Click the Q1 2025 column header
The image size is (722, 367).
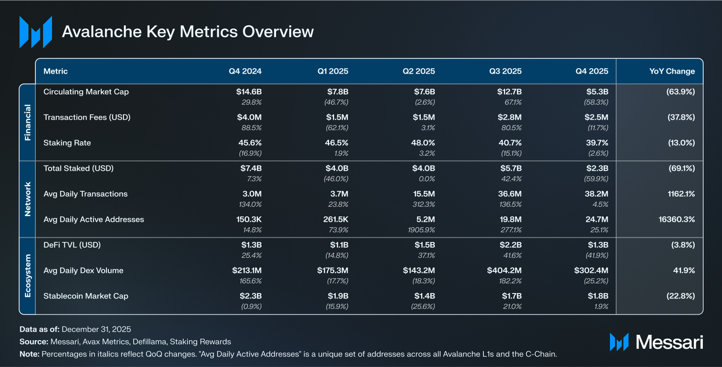333,71
